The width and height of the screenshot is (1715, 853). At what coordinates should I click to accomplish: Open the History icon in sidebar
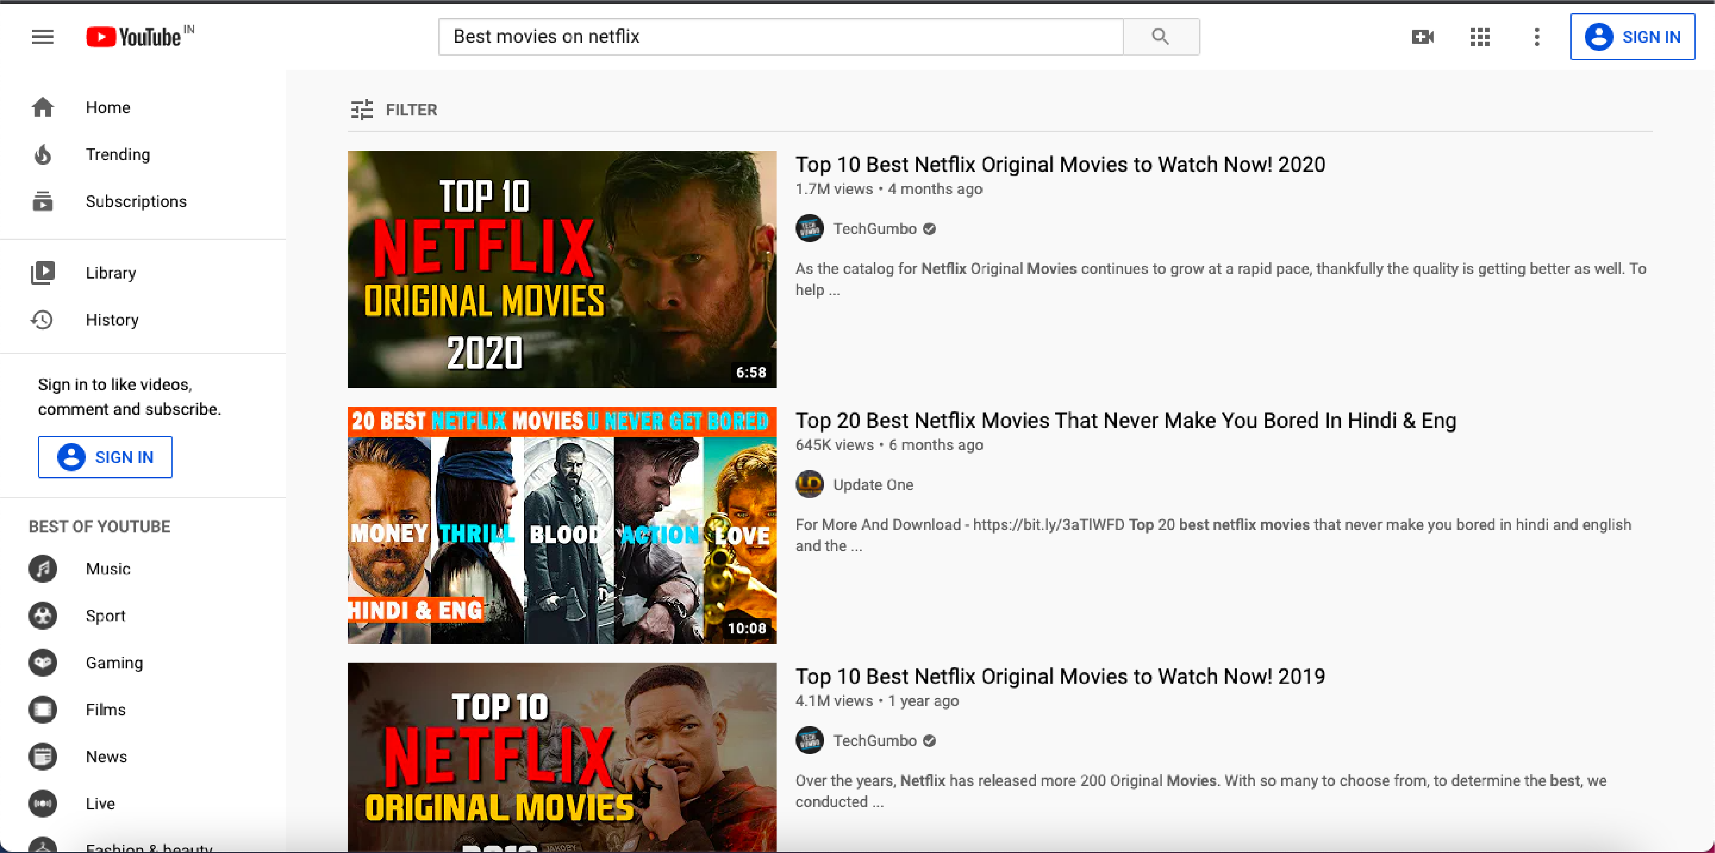coord(42,320)
